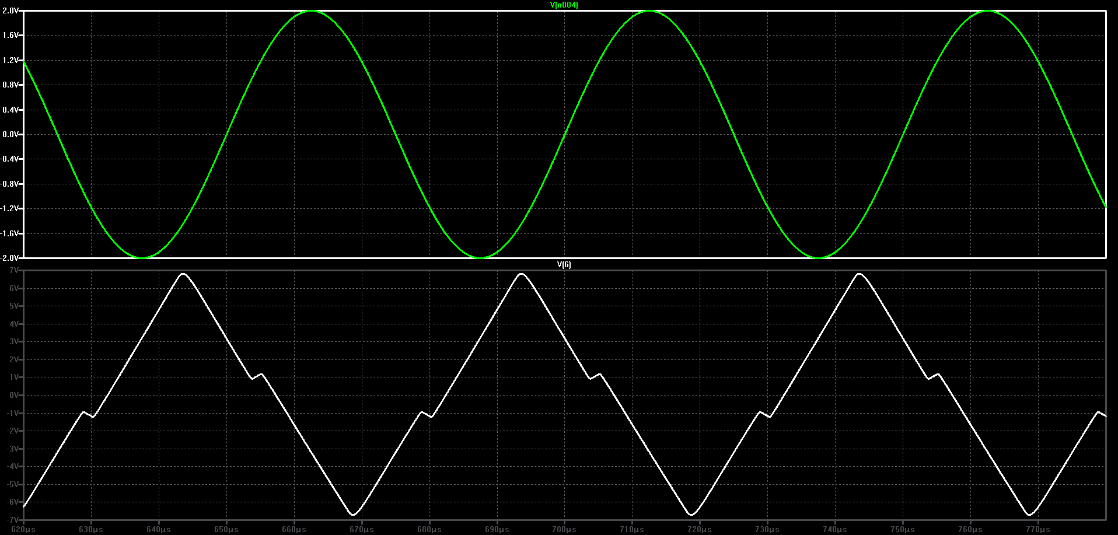
Task: Click the 7V axis label
Action: coord(14,271)
